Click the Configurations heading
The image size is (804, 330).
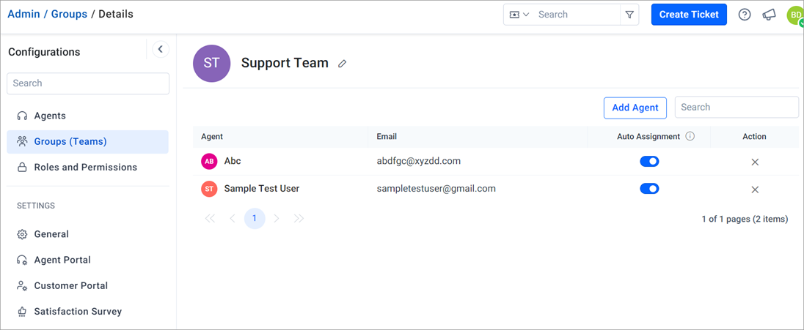(44, 52)
